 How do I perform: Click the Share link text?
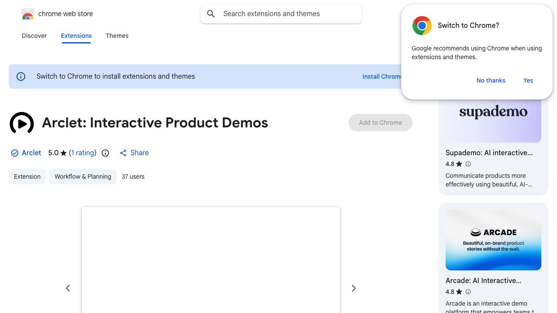coord(140,153)
